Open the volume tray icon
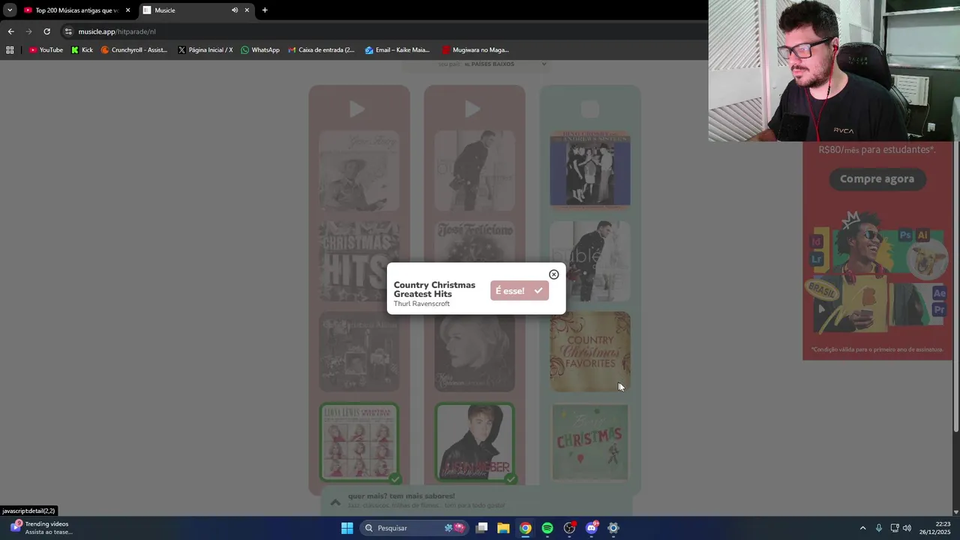The image size is (960, 540). click(x=907, y=528)
